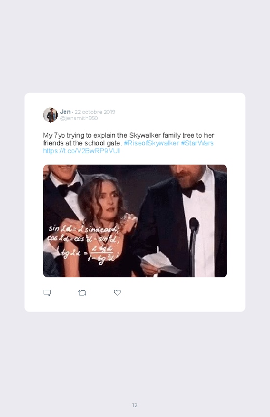Open the @jensmith950 handle

pyautogui.click(x=79, y=118)
